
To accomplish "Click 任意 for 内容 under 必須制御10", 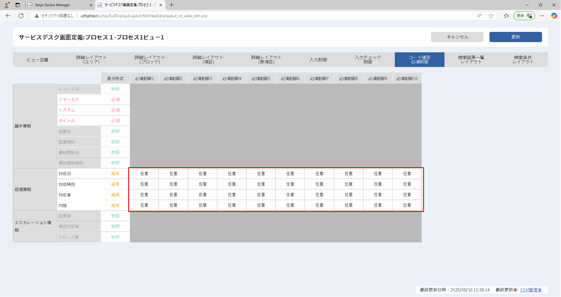I will click(x=407, y=205).
